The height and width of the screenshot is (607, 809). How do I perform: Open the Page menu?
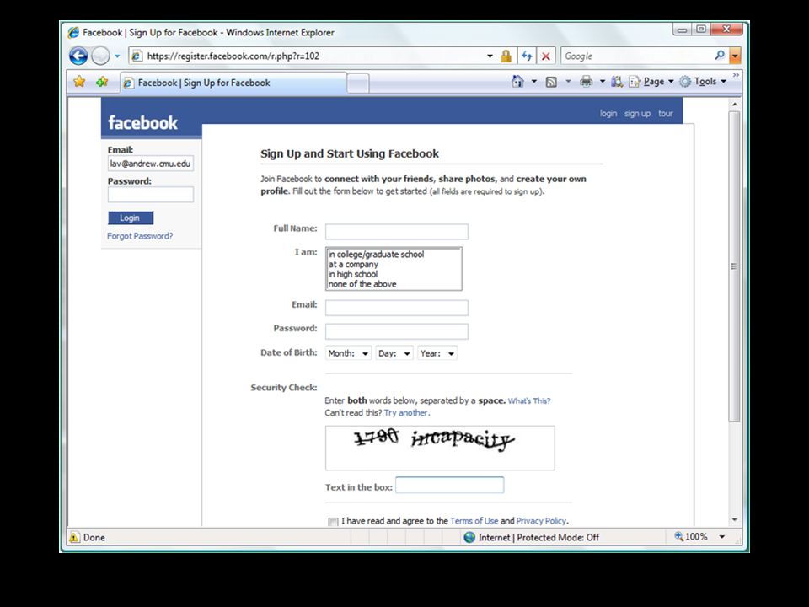click(x=651, y=82)
